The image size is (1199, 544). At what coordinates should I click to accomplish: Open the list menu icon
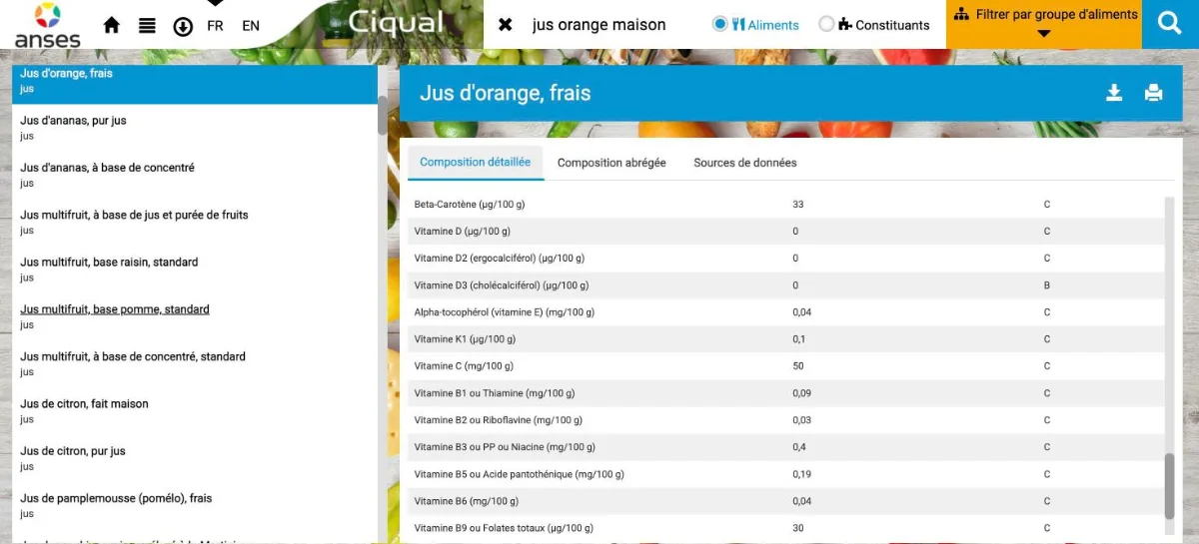tap(147, 25)
